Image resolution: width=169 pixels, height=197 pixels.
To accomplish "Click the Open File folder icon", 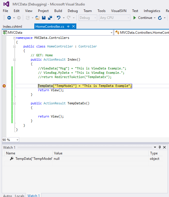I will pos(37,18).
